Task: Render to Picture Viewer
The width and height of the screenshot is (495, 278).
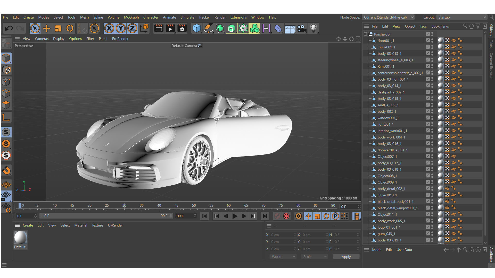Action: pos(170,28)
